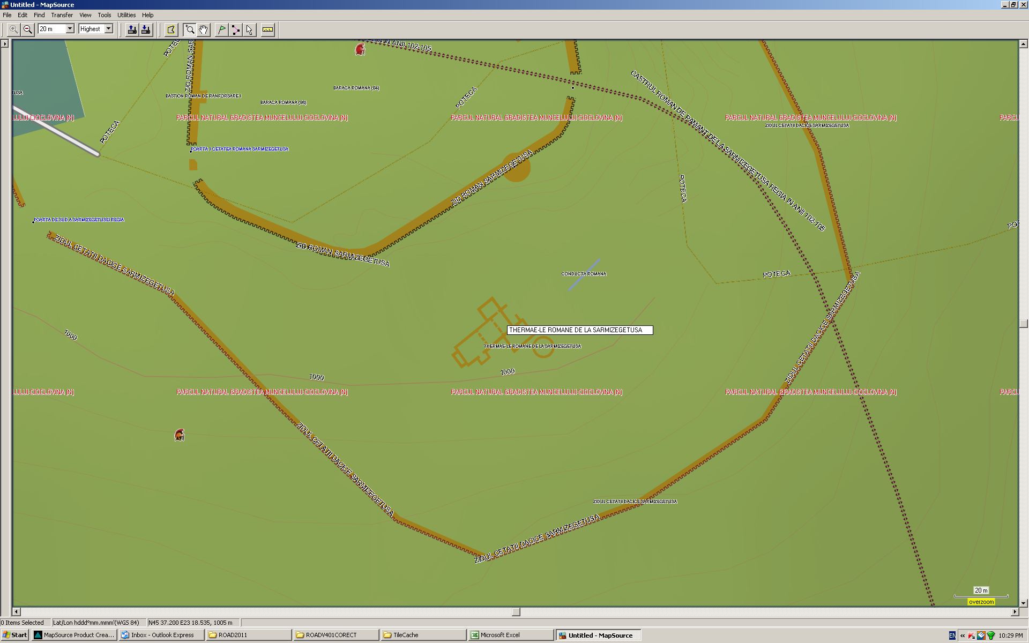Open the Help menu
The height and width of the screenshot is (643, 1029).
[147, 15]
